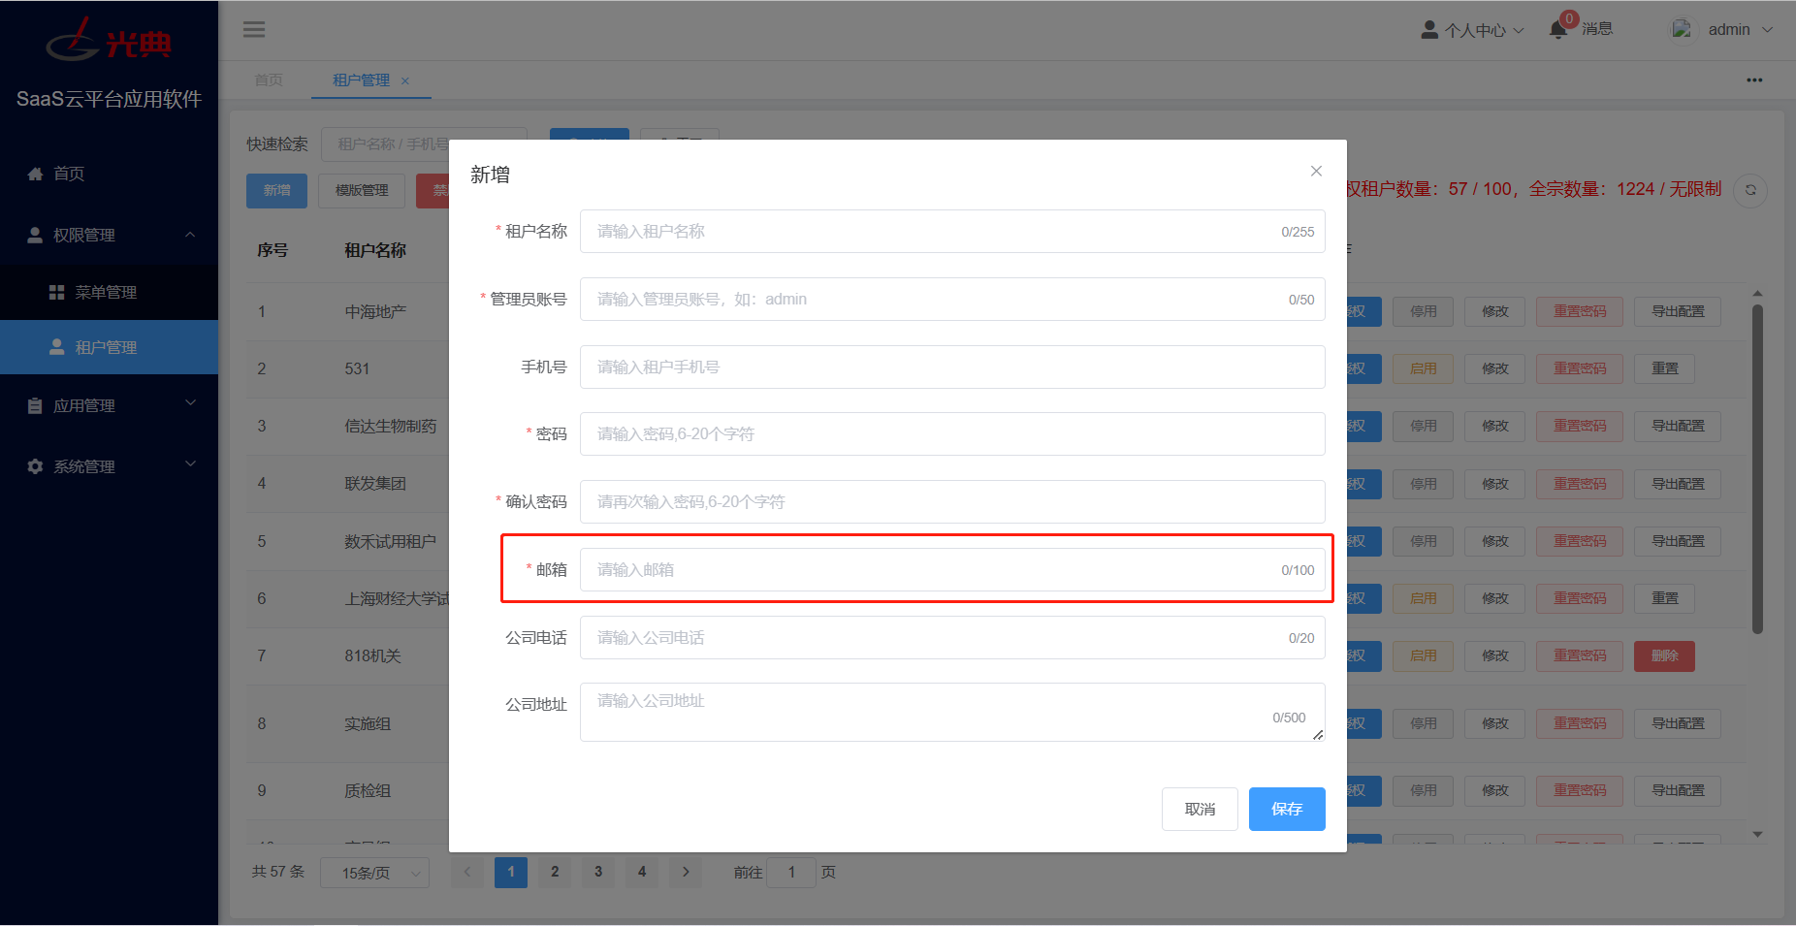Viewport: 1796px width, 926px height.
Task: Click 取消 to cancel the dialog
Action: coord(1200,809)
